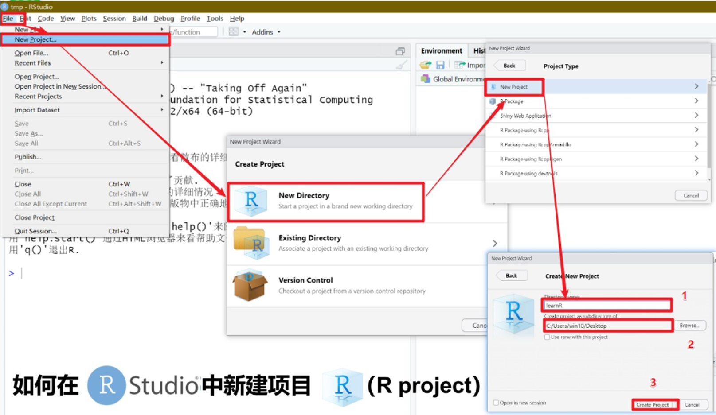Click the R Package row icon

[x=493, y=101]
